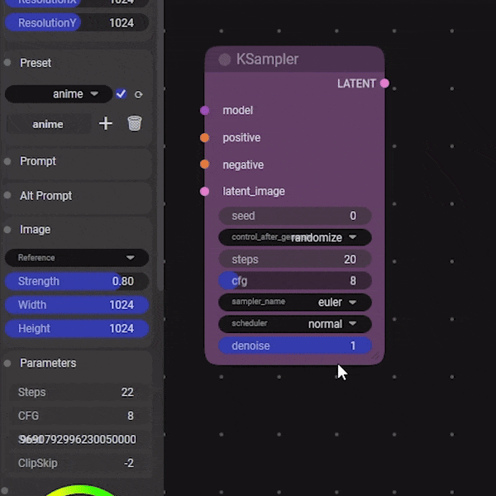Screen dimensions: 496x496
Task: Click the latent_image input connector dot
Action: click(x=205, y=192)
